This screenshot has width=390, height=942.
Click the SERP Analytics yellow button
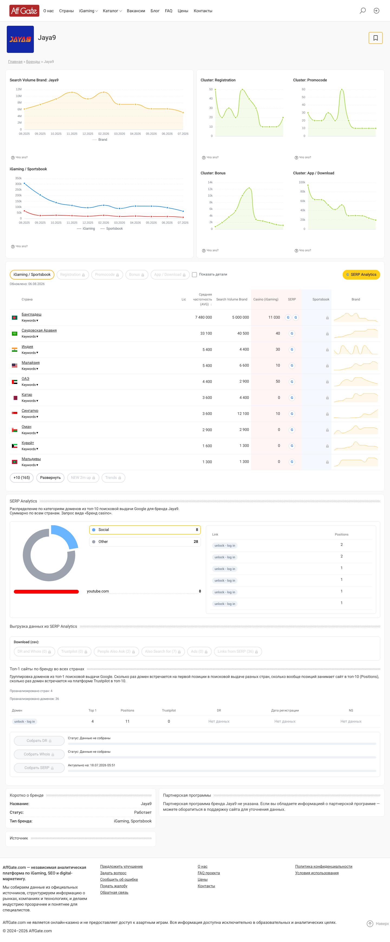coord(361,275)
